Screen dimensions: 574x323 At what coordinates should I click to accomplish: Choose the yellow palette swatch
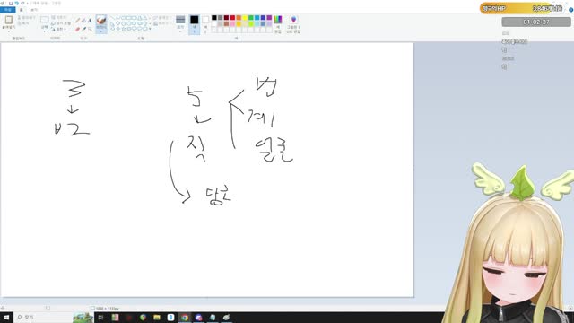245,18
